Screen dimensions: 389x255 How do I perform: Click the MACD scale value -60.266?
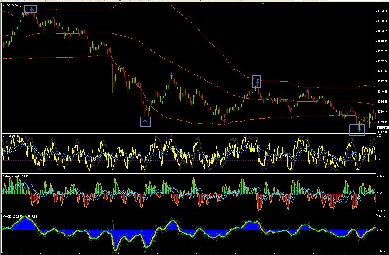(x=382, y=251)
